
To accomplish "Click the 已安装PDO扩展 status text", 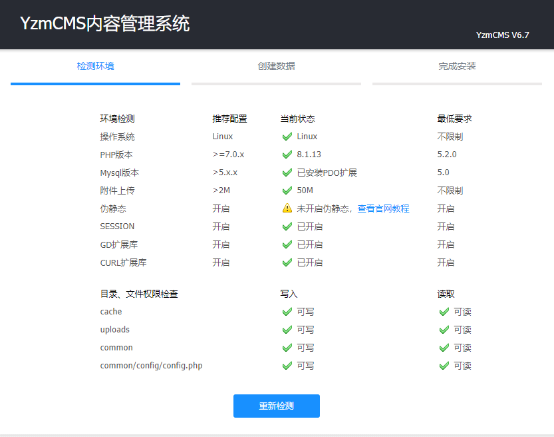I will (x=327, y=173).
